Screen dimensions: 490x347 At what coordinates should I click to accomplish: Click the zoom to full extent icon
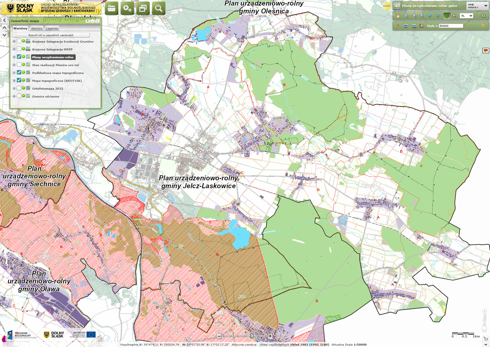coord(422,16)
